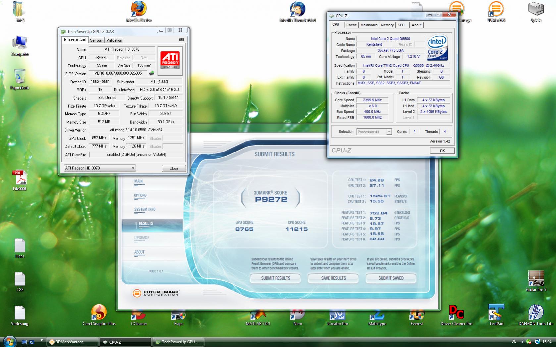Launch the CCleaner desktop shortcut

click(x=139, y=318)
